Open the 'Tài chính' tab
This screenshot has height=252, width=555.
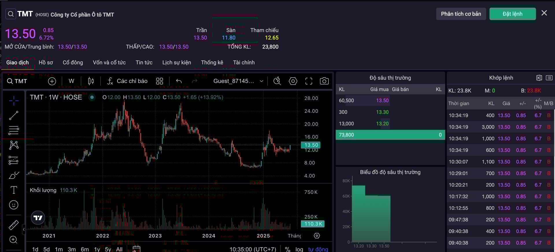[244, 63]
